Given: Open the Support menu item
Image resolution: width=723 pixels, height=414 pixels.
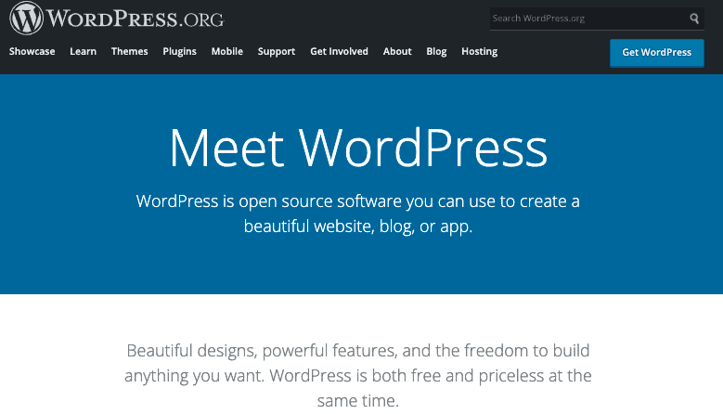Looking at the screenshot, I should point(277,52).
